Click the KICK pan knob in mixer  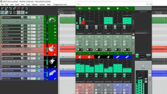90,37
